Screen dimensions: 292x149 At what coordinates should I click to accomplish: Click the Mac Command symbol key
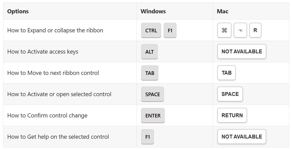coord(224,30)
